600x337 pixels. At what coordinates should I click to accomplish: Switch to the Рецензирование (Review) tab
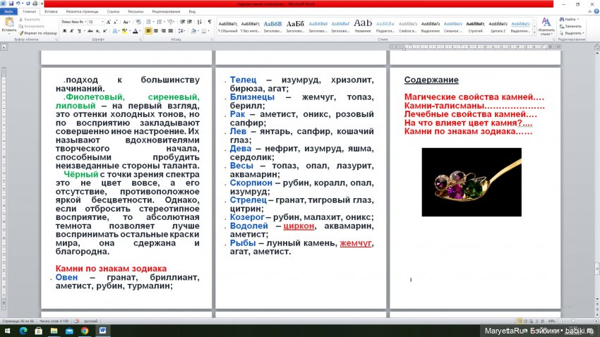point(166,11)
